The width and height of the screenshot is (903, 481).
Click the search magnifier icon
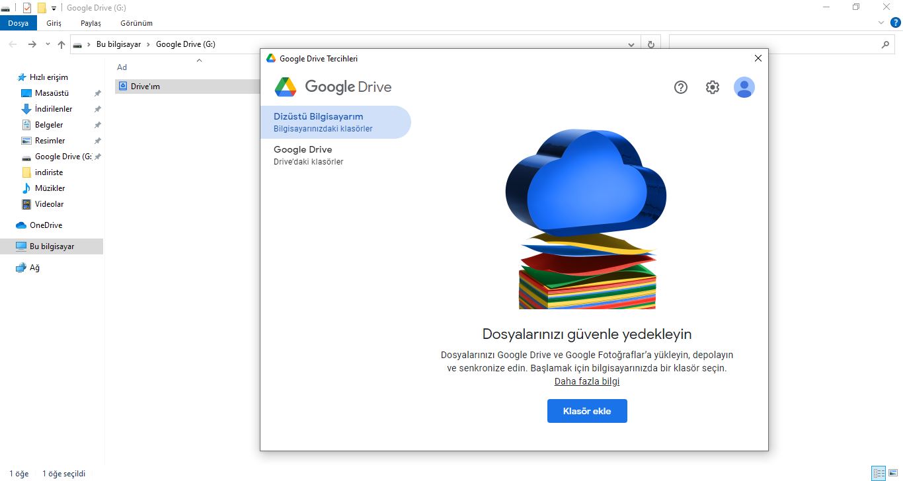pos(886,44)
